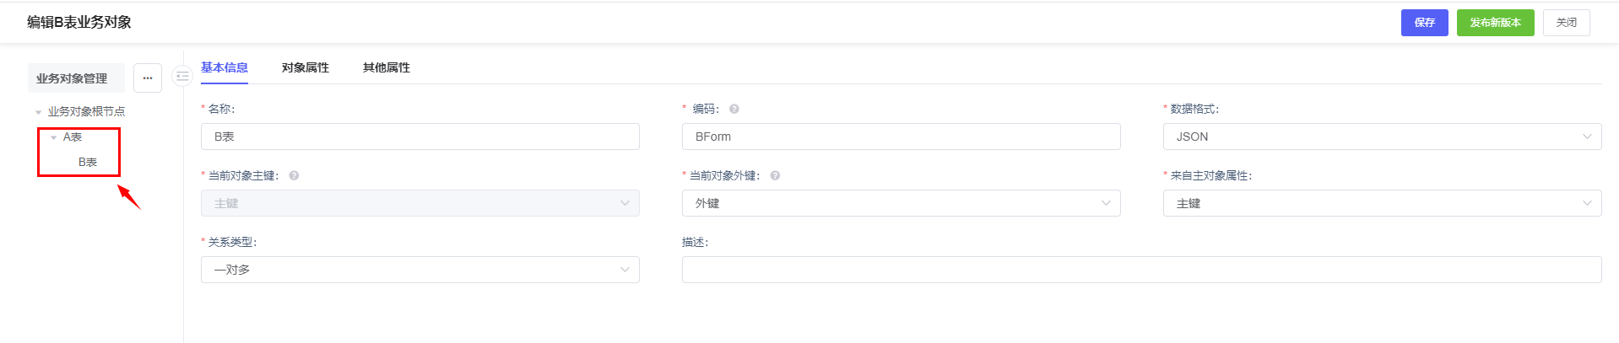Open the 来自主对象属性 dropdown
This screenshot has width=1619, height=343.
pyautogui.click(x=1381, y=203)
